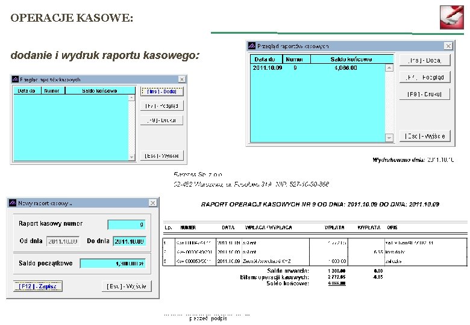
Task: Click [F7] - Podgląd in small report window
Action: [x=161, y=106]
